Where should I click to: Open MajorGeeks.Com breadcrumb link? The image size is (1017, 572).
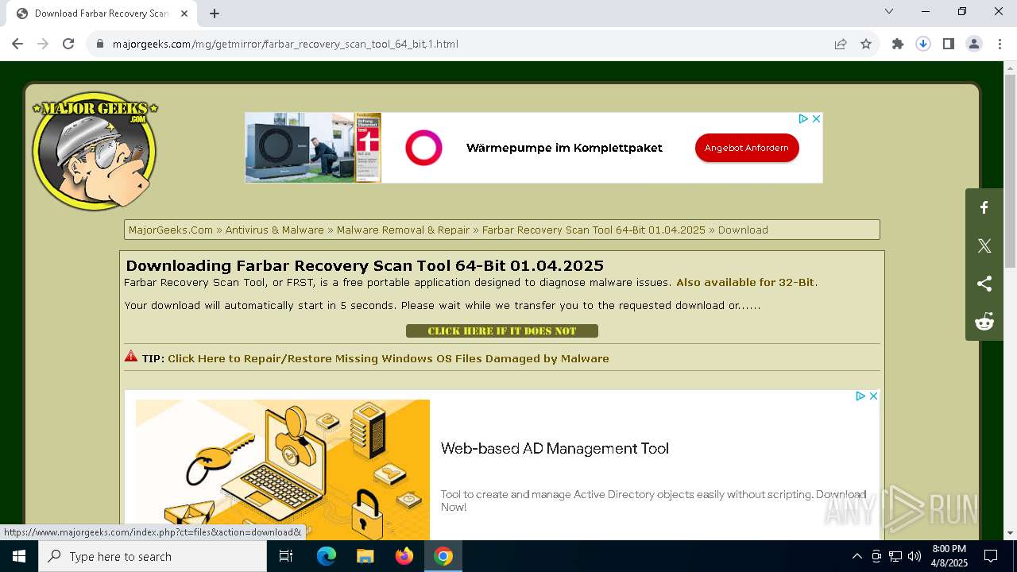click(171, 230)
